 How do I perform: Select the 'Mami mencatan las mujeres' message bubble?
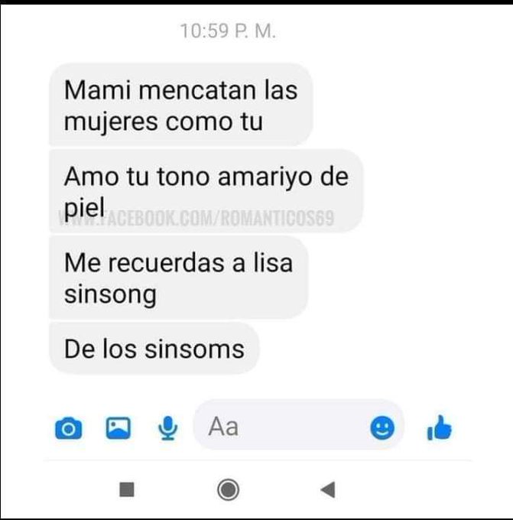pos(181,105)
